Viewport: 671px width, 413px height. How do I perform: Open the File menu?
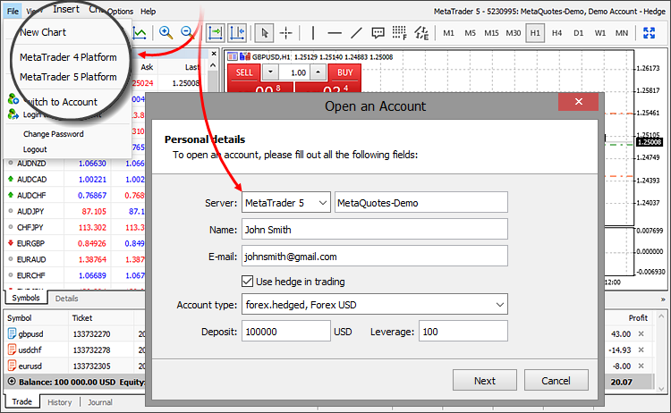[13, 11]
